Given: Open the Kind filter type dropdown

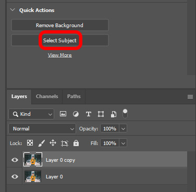Looking at the screenshot, I should tap(31, 114).
